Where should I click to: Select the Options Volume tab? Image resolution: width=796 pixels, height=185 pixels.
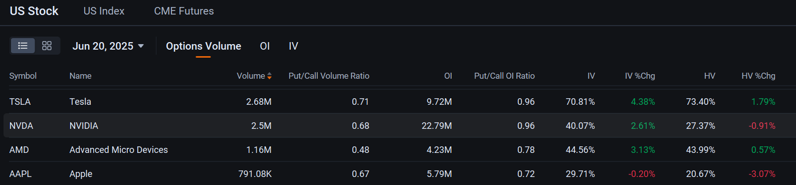pyautogui.click(x=204, y=46)
